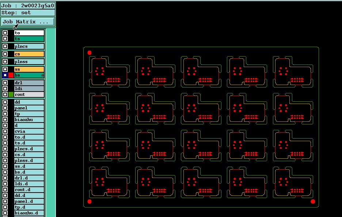
Task: Click the red color swatch of bs layer
Action: tap(11, 75)
